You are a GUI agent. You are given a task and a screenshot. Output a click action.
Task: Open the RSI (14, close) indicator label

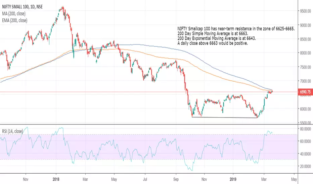coord(12,131)
